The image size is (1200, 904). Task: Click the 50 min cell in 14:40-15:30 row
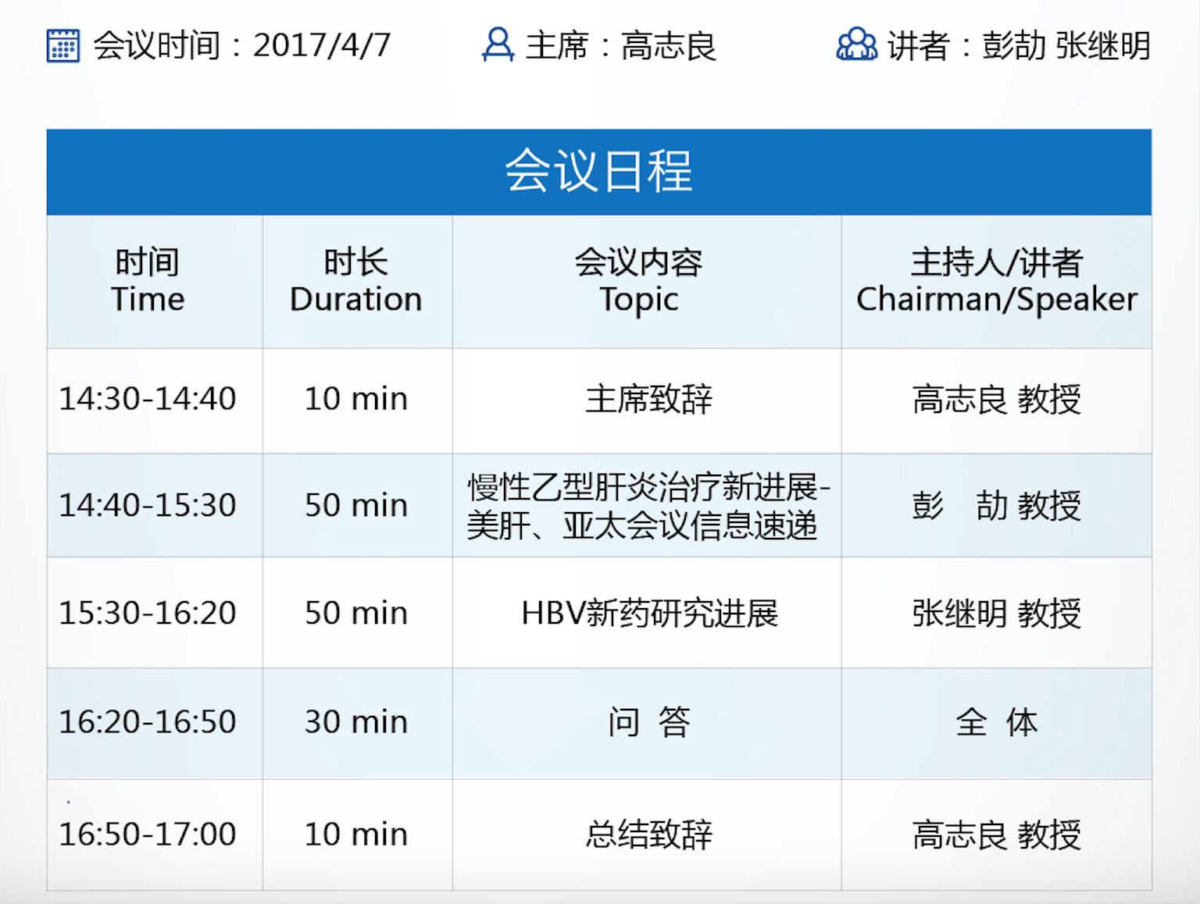(357, 505)
